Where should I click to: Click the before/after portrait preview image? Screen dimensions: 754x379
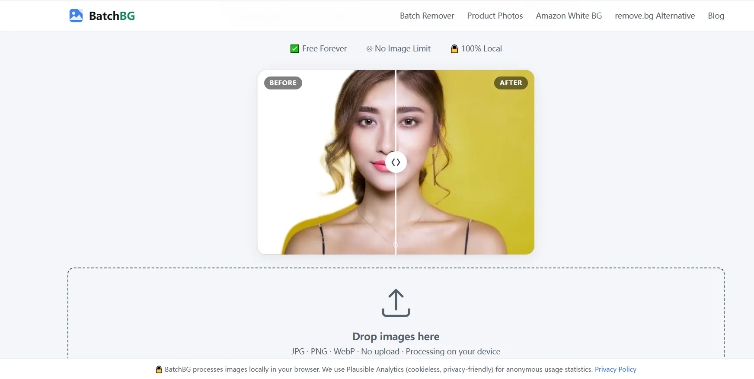[x=396, y=162]
